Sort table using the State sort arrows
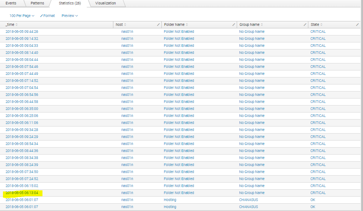The height and width of the screenshot is (211, 363). 322,25
